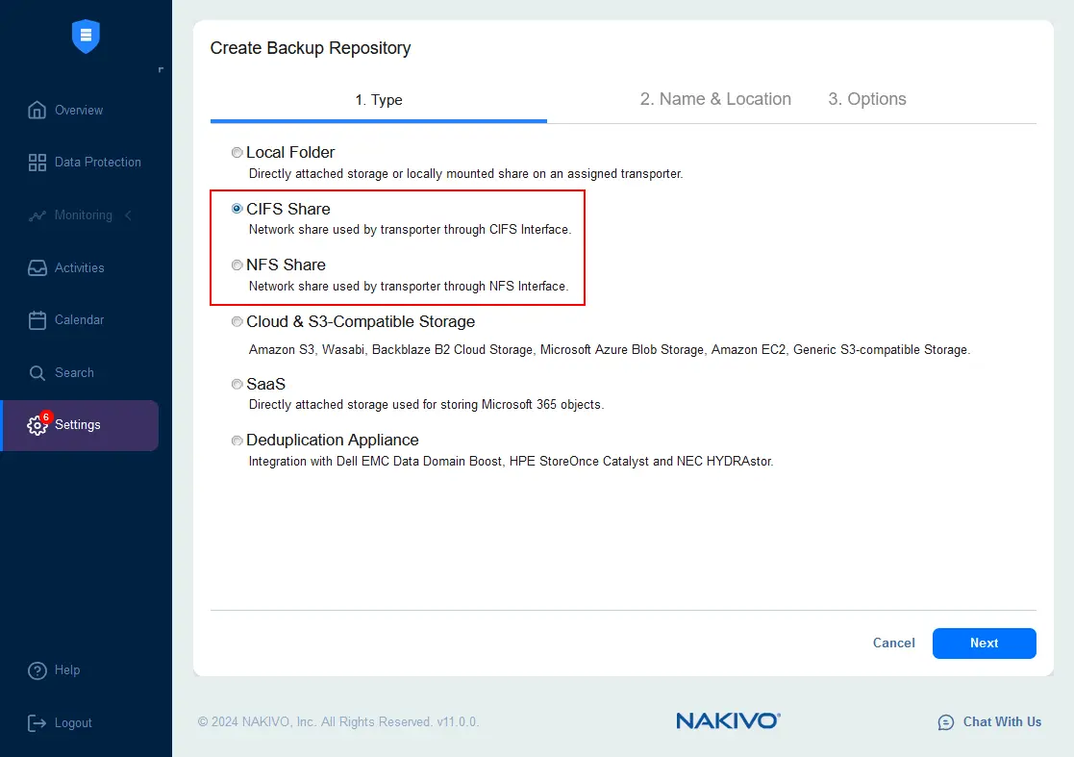Click the Logout link label
1074x757 pixels.
[x=73, y=722]
